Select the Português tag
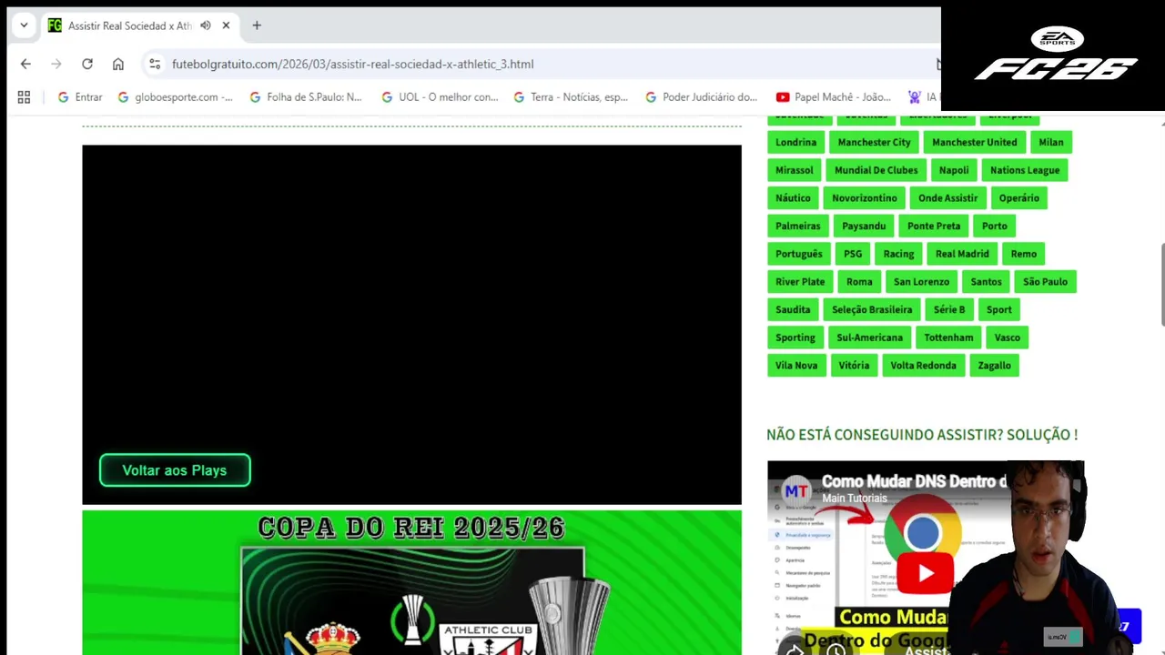Viewport: 1165px width, 655px height. coord(798,254)
